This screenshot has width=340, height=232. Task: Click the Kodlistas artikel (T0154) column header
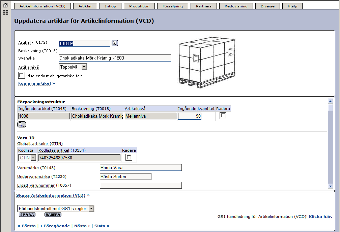coord(62,150)
